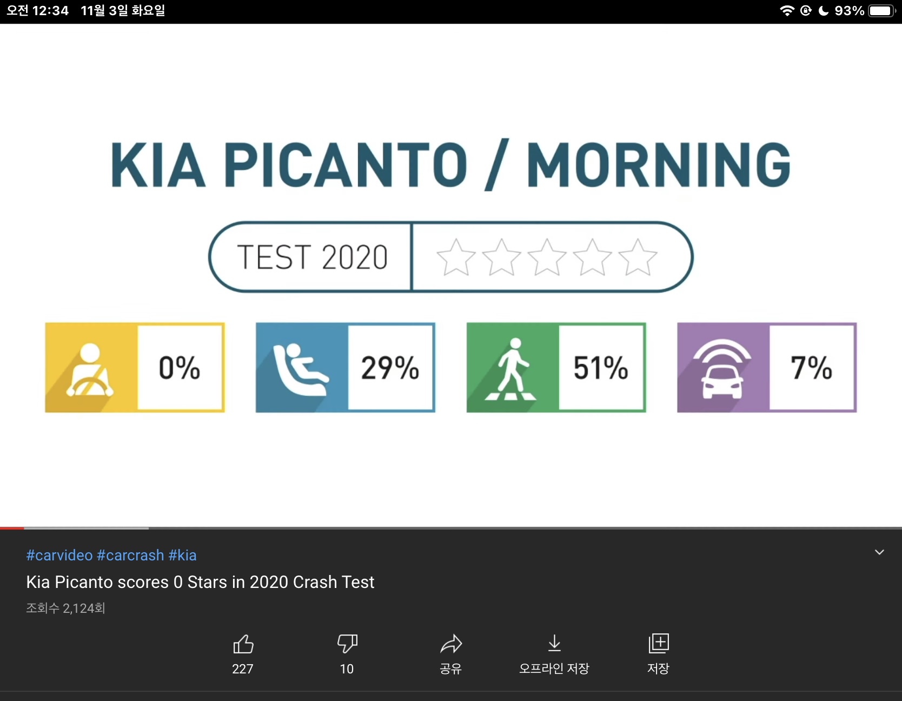
Task: Click the green pedestrian crossing icon
Action: (x=512, y=368)
